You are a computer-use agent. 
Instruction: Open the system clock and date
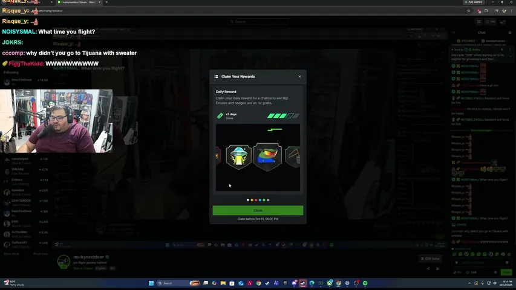[x=507, y=283]
